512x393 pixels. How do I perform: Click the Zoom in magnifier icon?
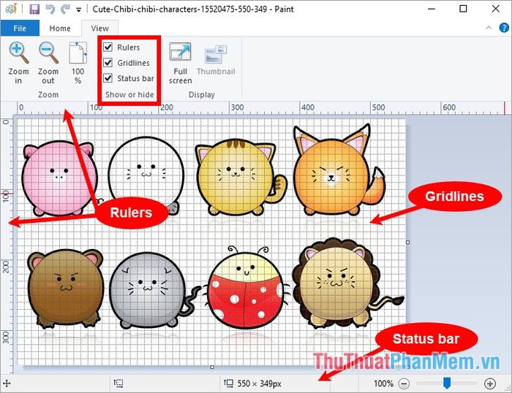tap(18, 53)
